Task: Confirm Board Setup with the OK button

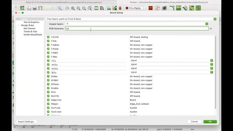Action: 210,122
